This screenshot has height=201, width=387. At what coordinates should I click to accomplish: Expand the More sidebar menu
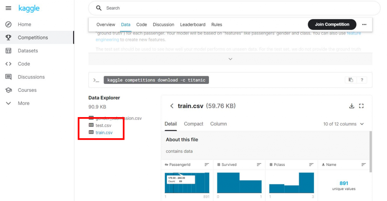coord(17,103)
